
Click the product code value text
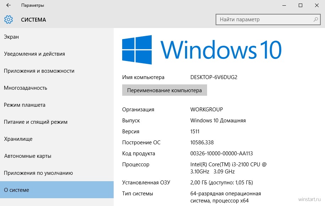[x=221, y=154]
